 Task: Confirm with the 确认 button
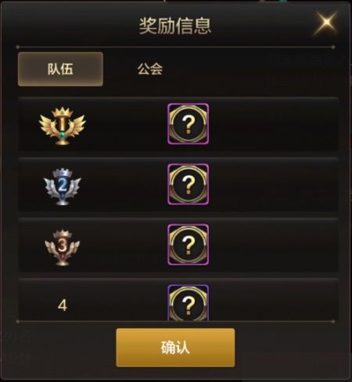pyautogui.click(x=175, y=348)
